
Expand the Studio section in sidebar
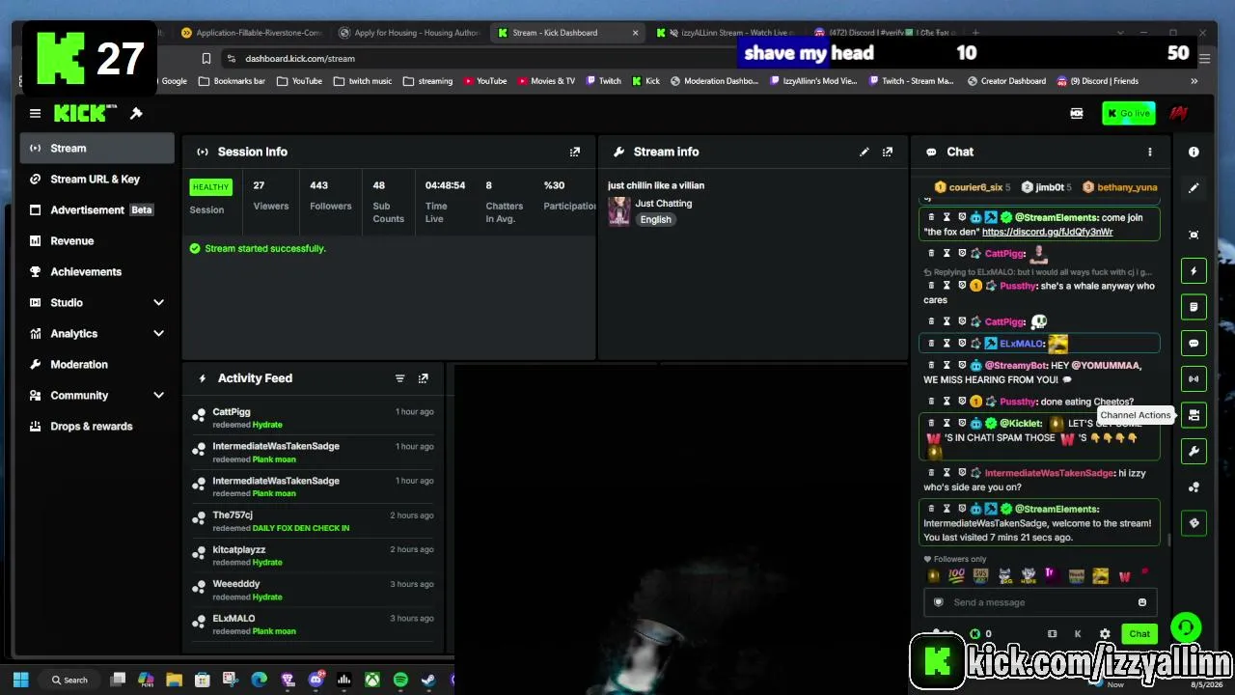pyautogui.click(x=158, y=303)
